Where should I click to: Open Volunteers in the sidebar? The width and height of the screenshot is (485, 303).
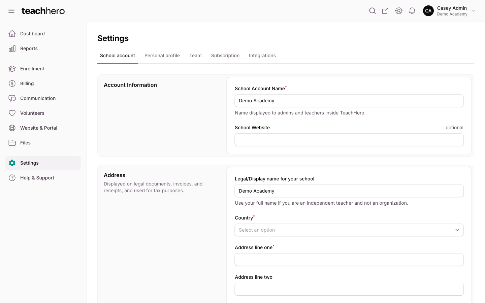coord(43,113)
